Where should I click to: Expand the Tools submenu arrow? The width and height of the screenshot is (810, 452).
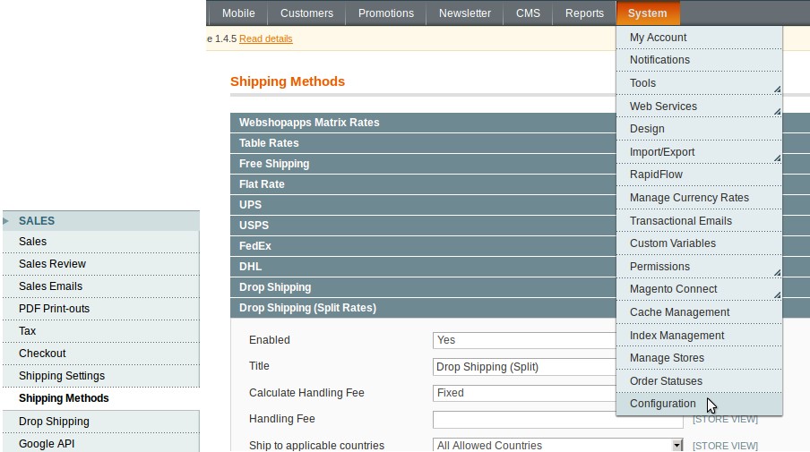coord(777,90)
